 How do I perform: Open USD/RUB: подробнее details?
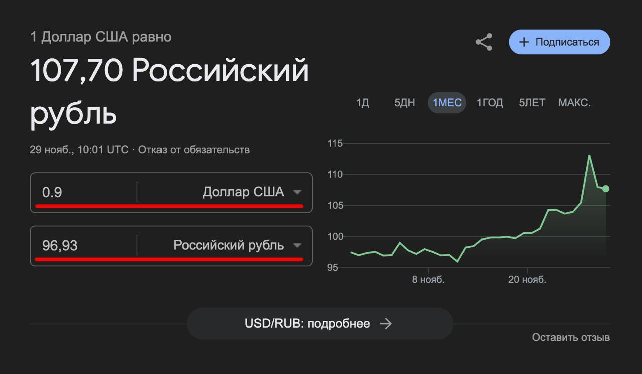pyautogui.click(x=307, y=324)
